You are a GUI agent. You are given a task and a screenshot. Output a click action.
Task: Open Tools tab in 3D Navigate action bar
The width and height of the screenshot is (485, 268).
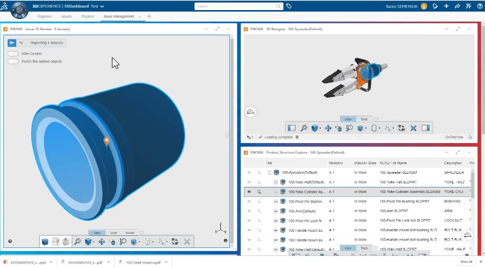click(x=364, y=119)
